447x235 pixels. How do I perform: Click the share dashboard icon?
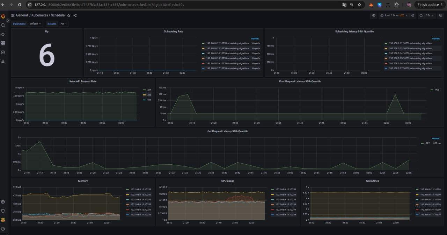75,15
